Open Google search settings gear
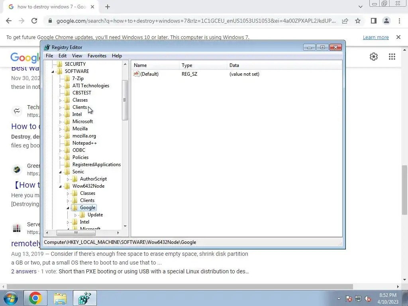The width and height of the screenshot is (408, 306). [374, 57]
